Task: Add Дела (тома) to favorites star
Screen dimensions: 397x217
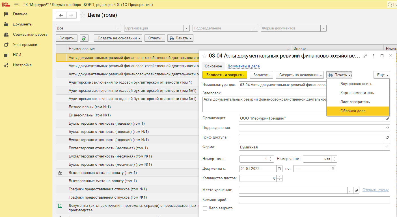Action: [83, 15]
